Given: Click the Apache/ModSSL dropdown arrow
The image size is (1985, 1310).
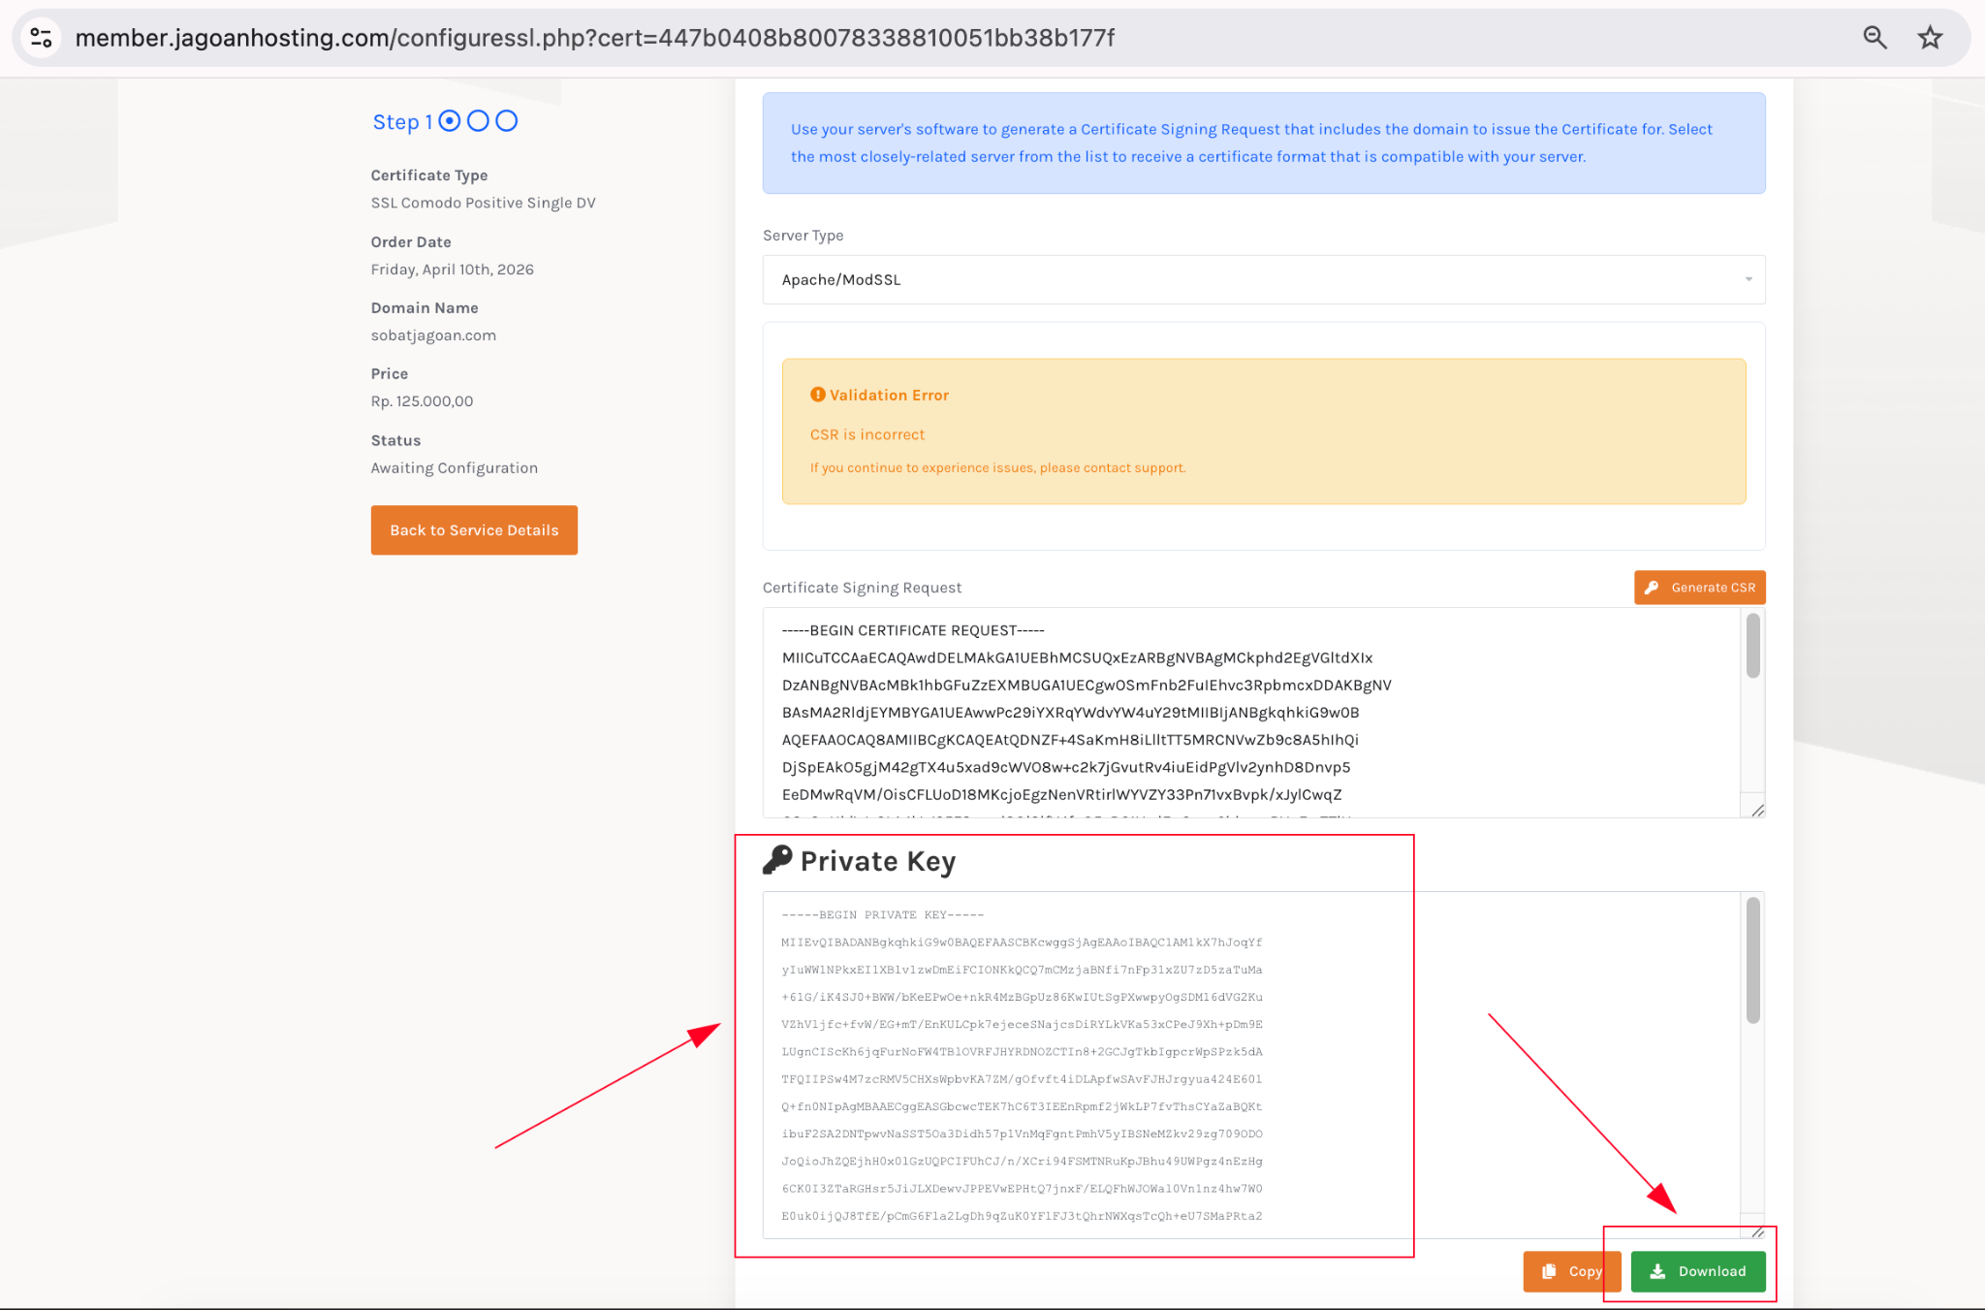Looking at the screenshot, I should (x=1749, y=279).
